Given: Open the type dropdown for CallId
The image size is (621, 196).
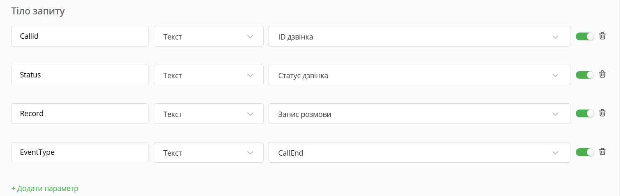Looking at the screenshot, I should tap(209, 37).
